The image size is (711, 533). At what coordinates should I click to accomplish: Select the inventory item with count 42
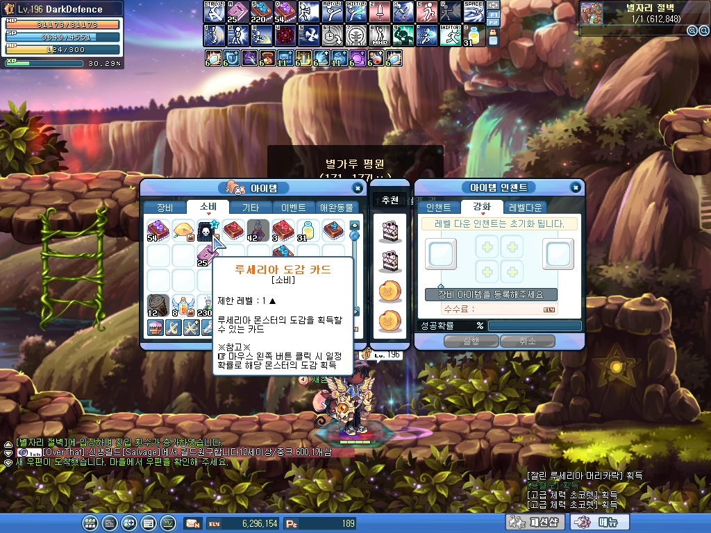258,230
